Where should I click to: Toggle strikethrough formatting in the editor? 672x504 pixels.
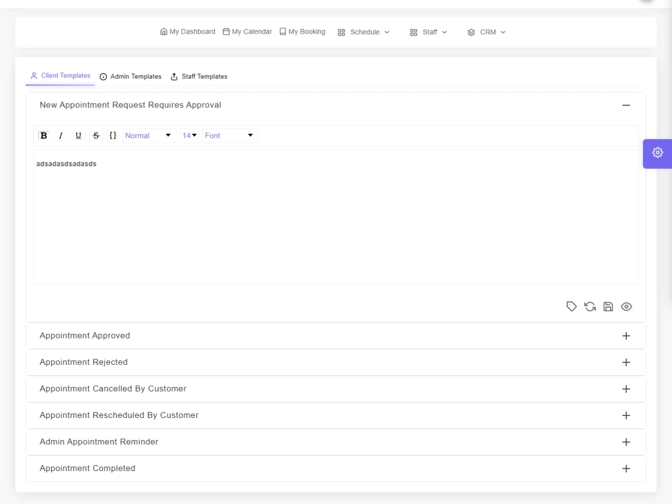[96, 136]
